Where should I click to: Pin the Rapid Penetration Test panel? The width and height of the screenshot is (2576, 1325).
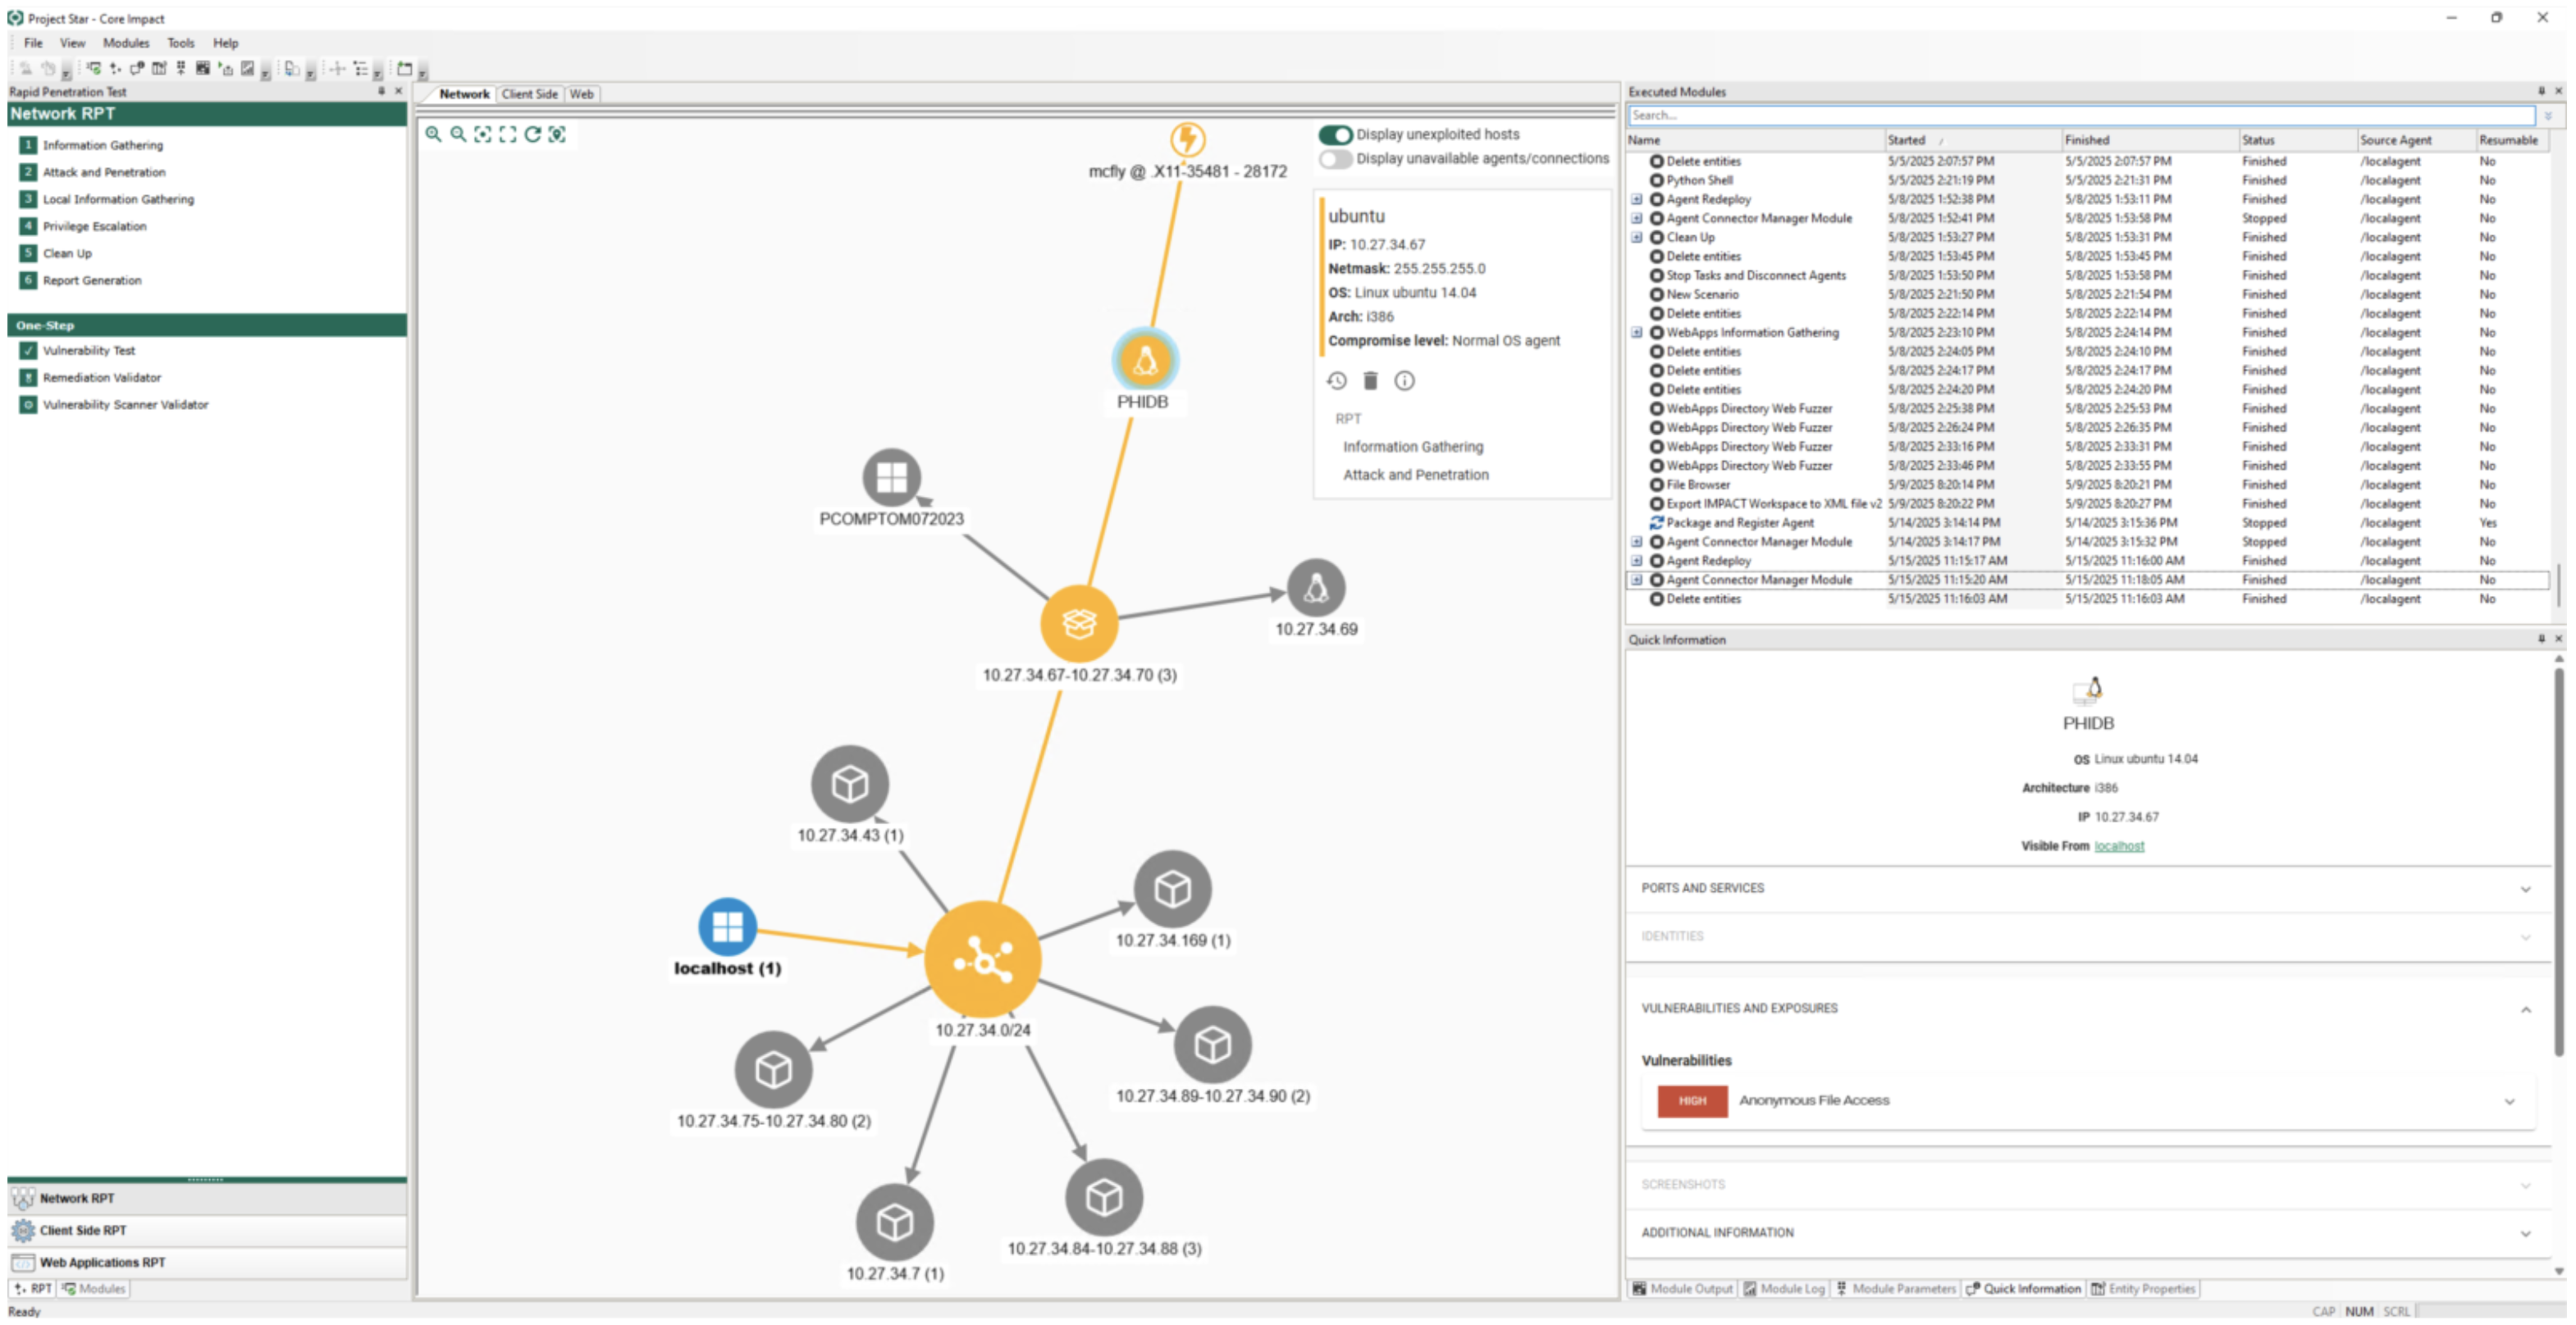point(381,91)
